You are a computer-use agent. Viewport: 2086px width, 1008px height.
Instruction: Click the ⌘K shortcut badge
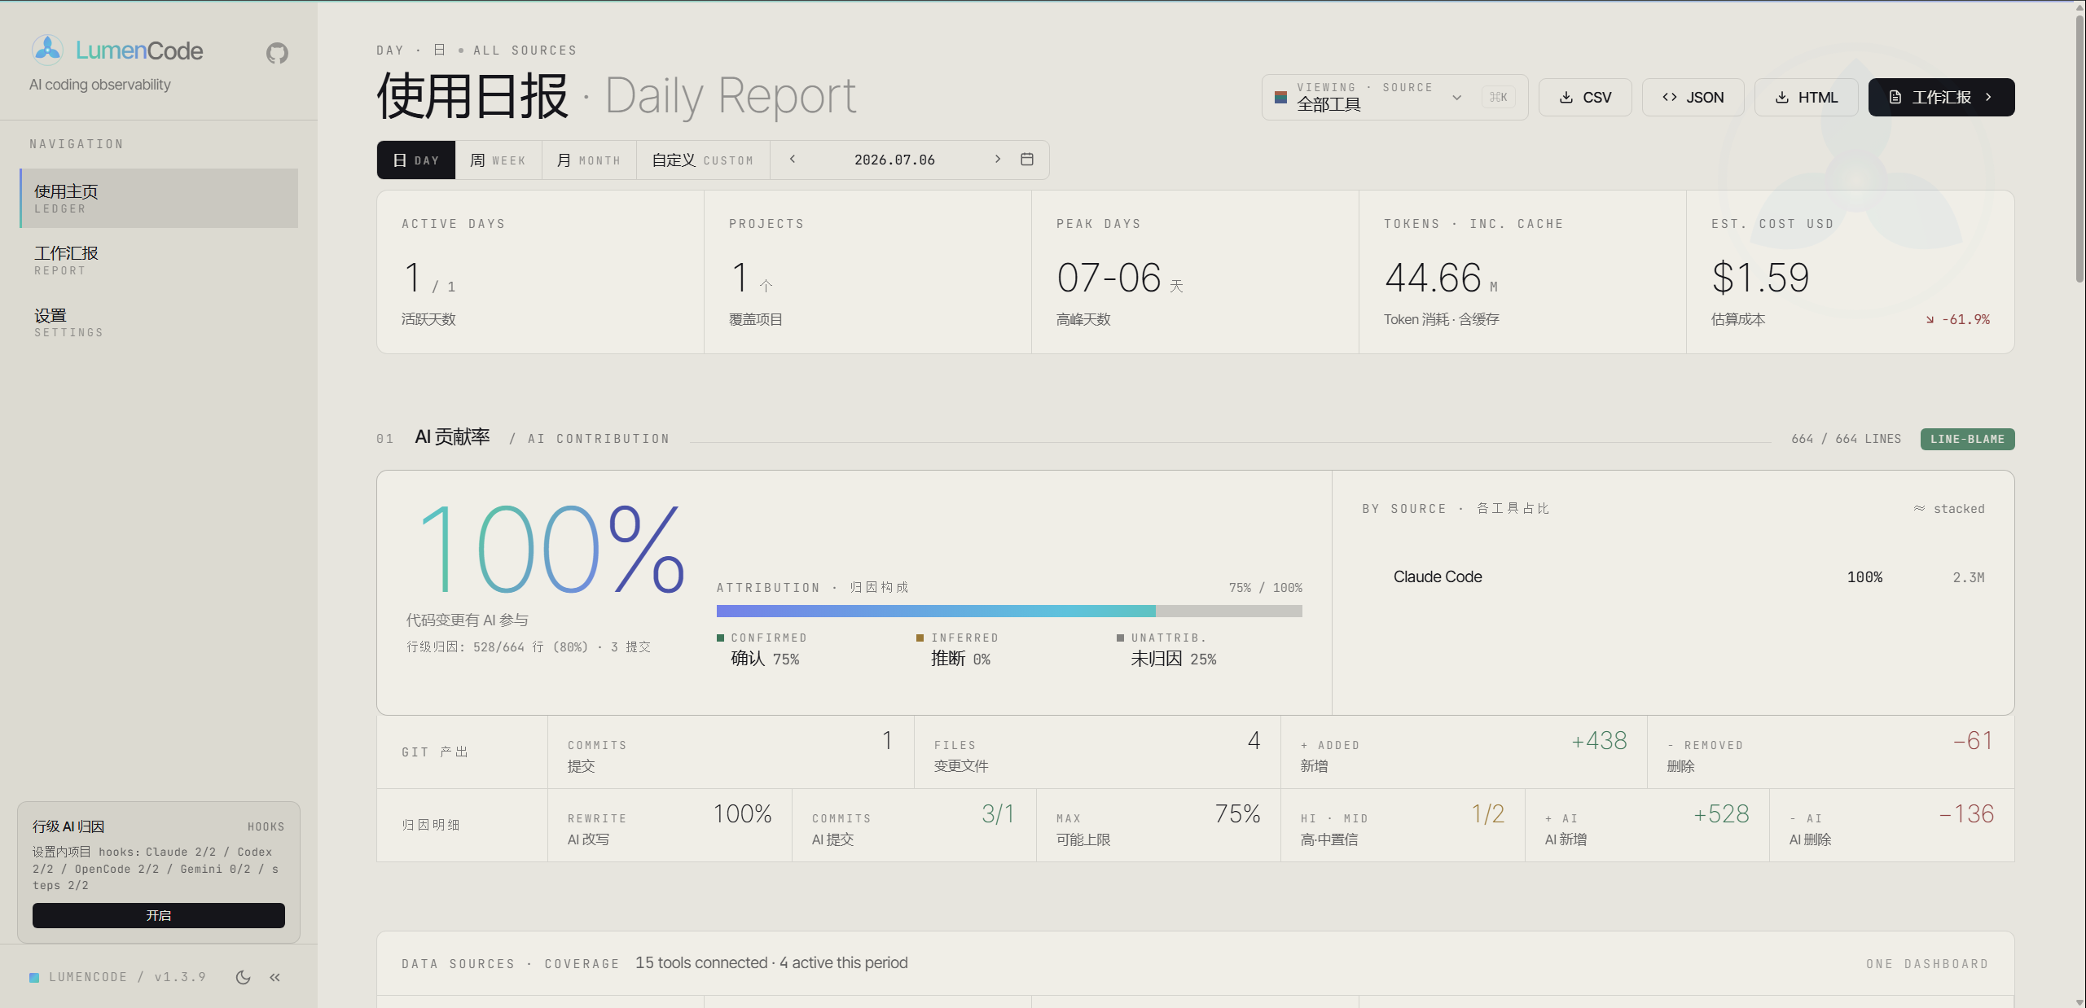click(x=1499, y=98)
